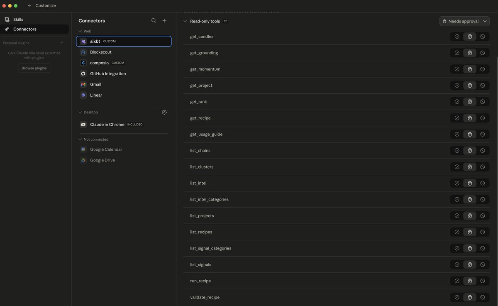Viewport: 498px width, 306px height.
Task: Select the Claude in Chrome connector
Action: point(124,125)
